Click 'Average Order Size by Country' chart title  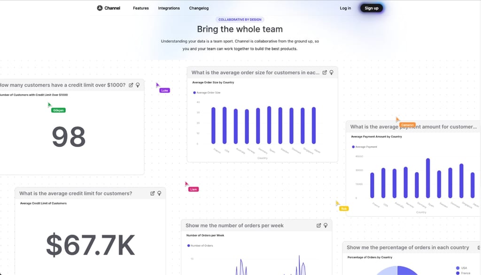coord(213,82)
